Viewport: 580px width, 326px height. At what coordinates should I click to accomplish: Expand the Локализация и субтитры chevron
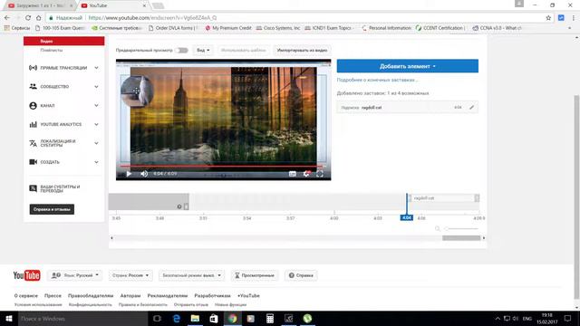(x=96, y=143)
